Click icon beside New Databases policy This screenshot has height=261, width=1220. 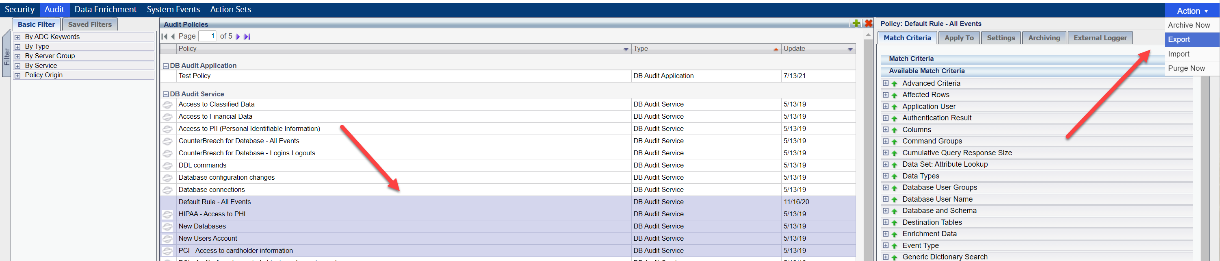(167, 227)
